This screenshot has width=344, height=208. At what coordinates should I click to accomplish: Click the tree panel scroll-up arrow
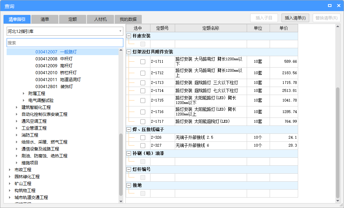121,50
